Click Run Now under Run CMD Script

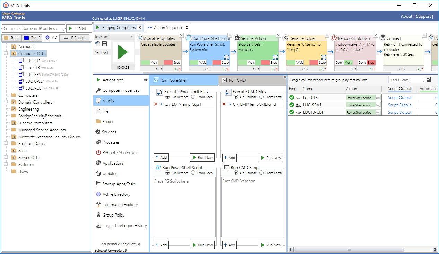pyautogui.click(x=270, y=245)
